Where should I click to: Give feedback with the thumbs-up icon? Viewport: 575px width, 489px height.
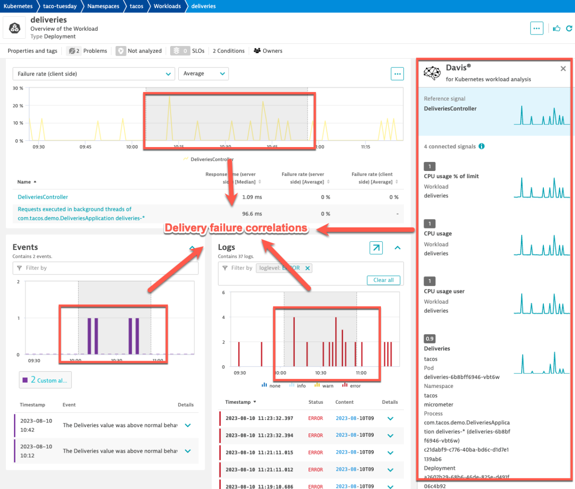click(556, 29)
